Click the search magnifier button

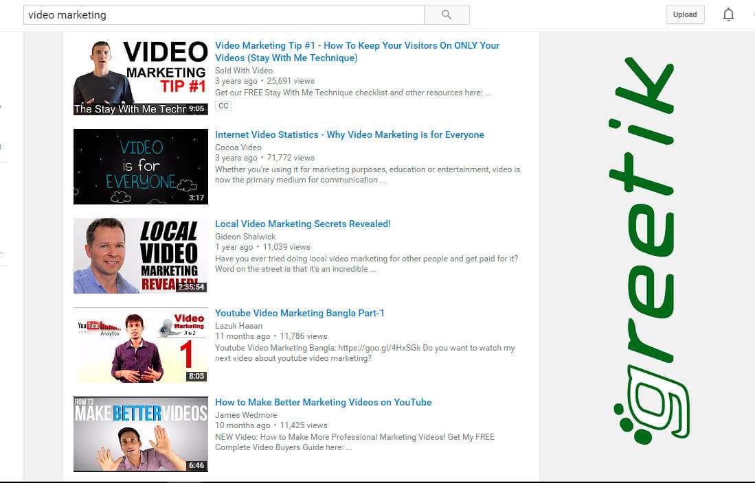(447, 15)
